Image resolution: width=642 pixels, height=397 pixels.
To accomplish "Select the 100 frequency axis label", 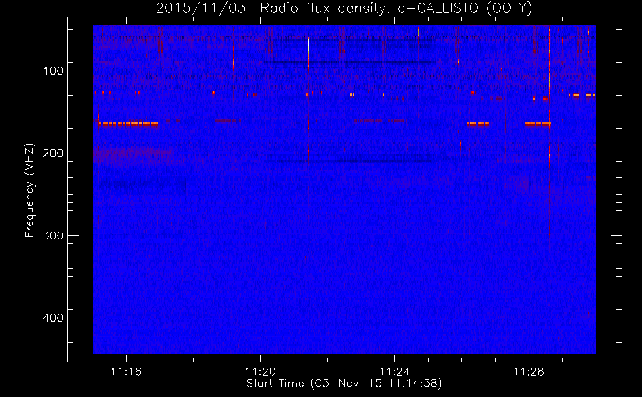I will point(54,71).
